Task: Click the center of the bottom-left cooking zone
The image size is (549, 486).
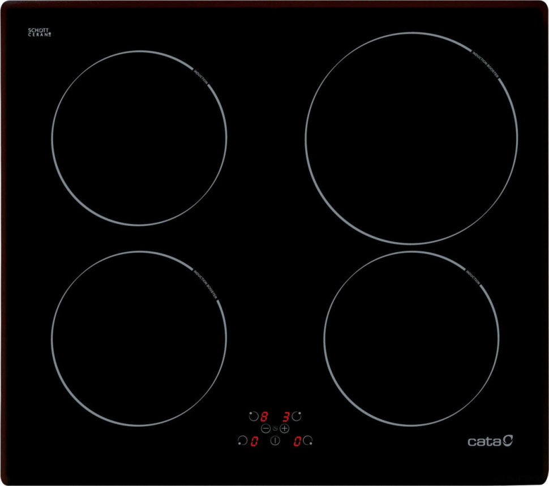Action: (139, 338)
